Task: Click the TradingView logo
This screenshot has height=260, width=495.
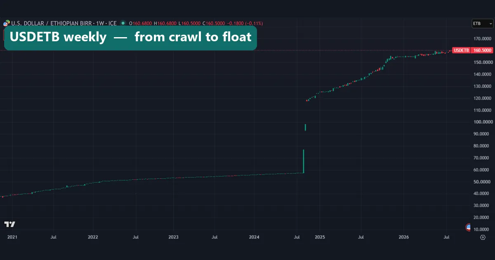Action: coord(10,224)
